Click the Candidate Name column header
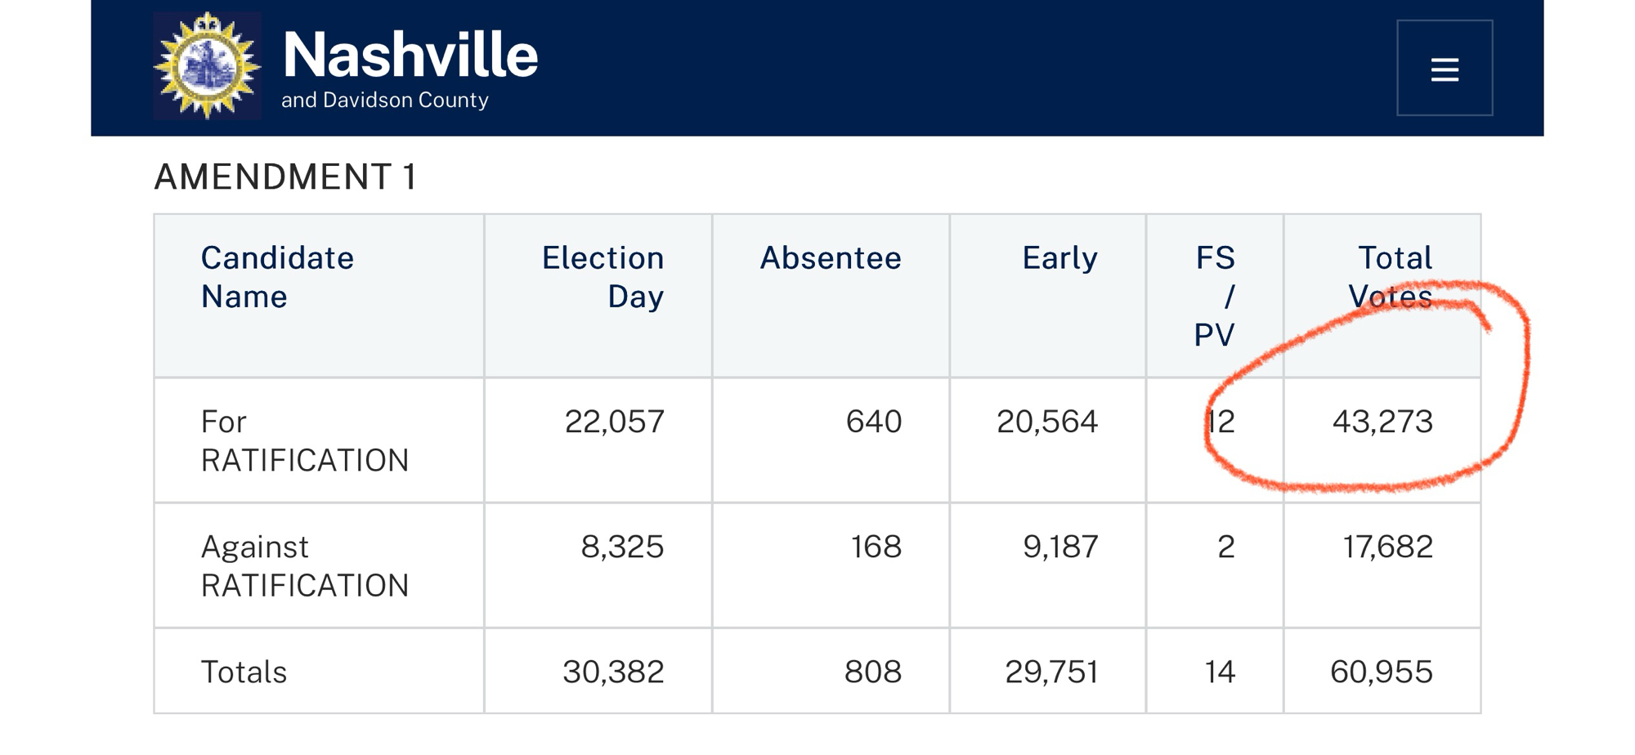The height and width of the screenshot is (755, 1635). (x=277, y=277)
